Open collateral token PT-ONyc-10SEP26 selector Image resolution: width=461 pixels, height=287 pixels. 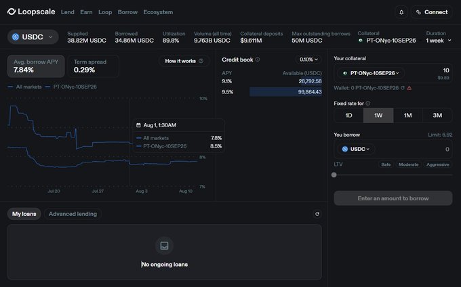pyautogui.click(x=372, y=73)
